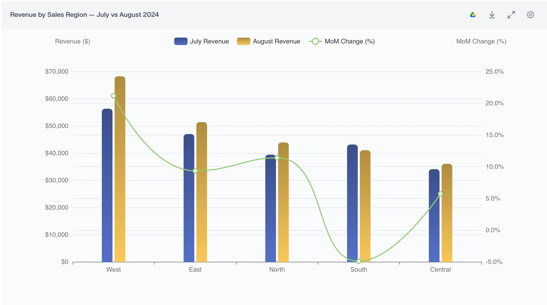Click the Revenue ($) axis title
This screenshot has height=305, width=547.
[73, 41]
